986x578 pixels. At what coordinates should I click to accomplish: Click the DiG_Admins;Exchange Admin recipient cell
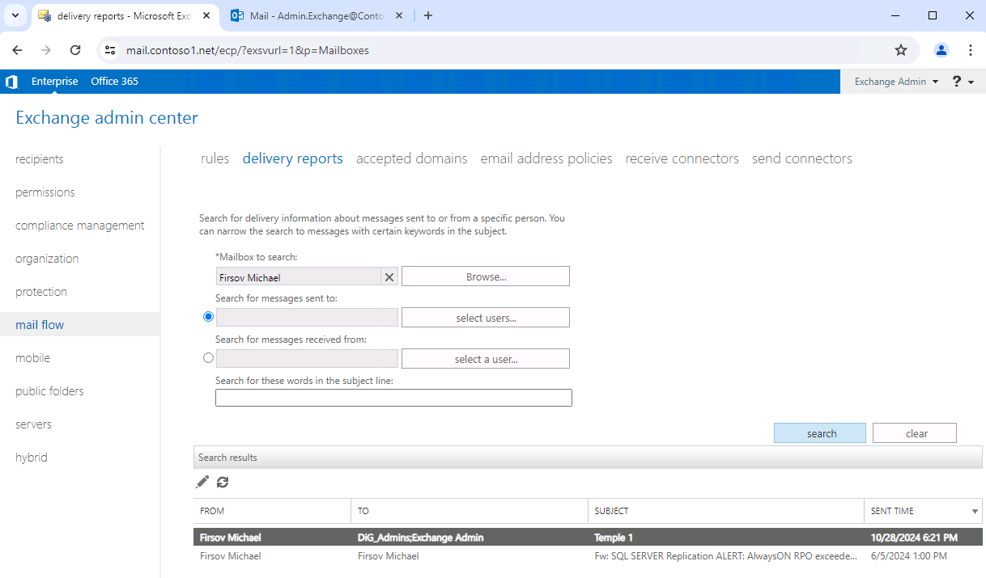[421, 538]
